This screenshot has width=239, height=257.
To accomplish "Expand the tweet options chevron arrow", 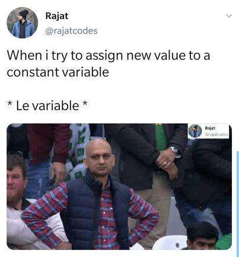I will pos(229,16).
